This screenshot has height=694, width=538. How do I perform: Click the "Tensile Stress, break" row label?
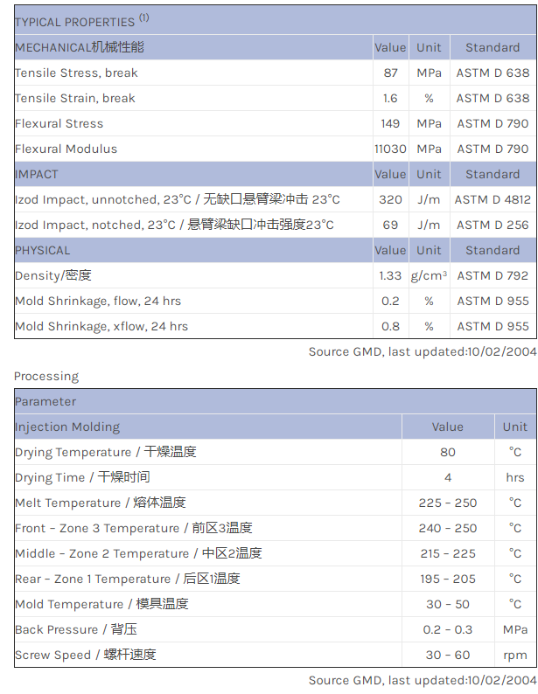[x=76, y=73]
